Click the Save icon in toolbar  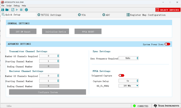[x=3, y=10]
